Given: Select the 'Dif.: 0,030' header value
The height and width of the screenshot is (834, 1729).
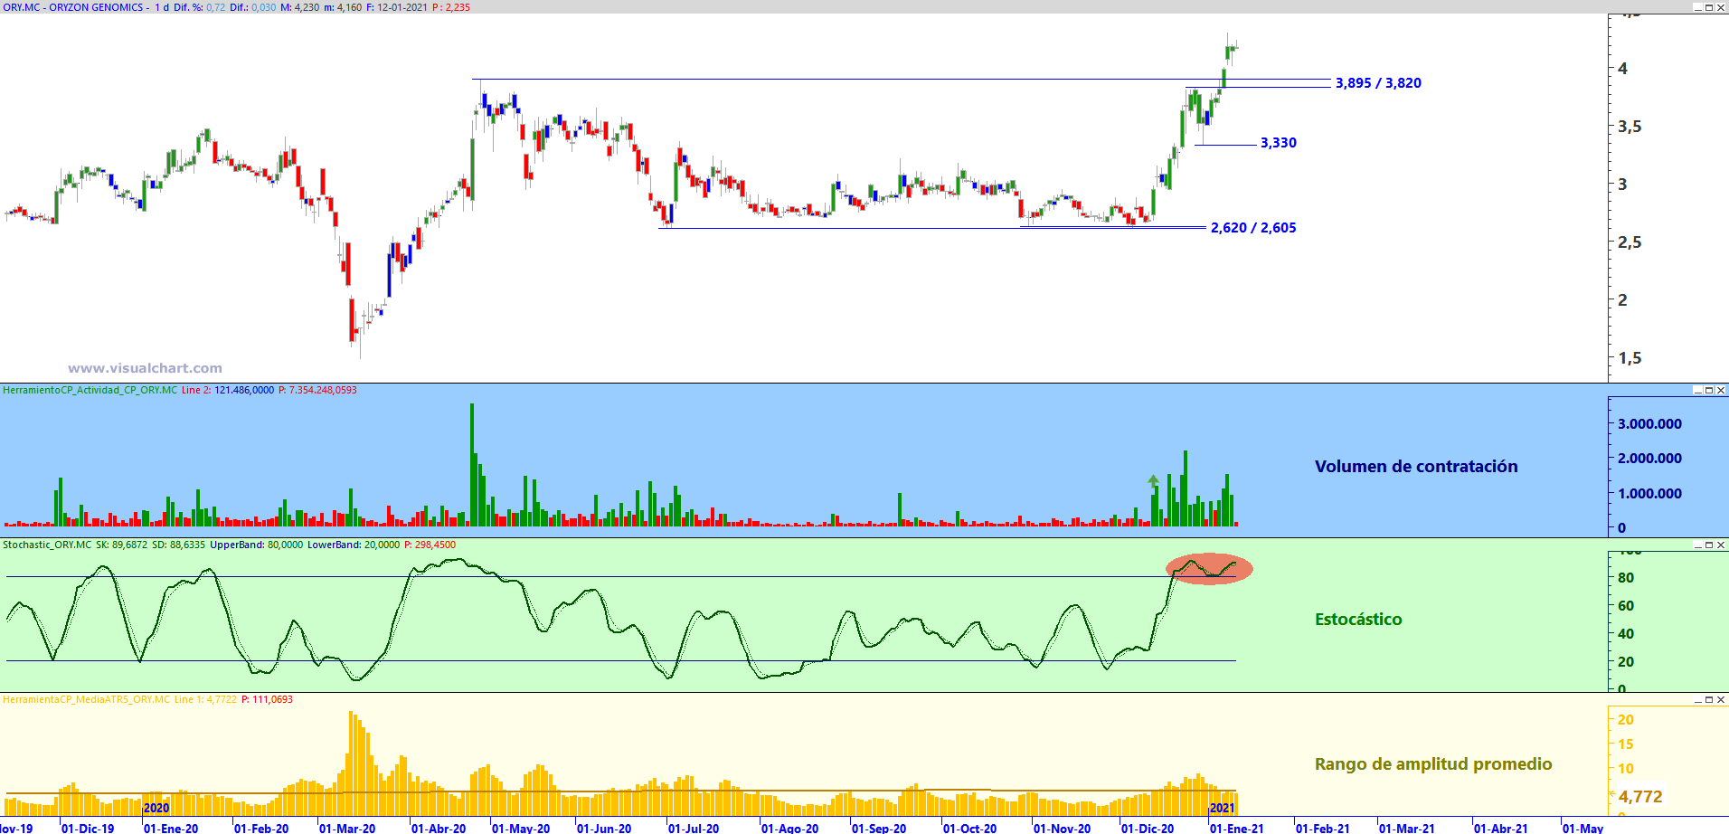Looking at the screenshot, I should click(253, 7).
